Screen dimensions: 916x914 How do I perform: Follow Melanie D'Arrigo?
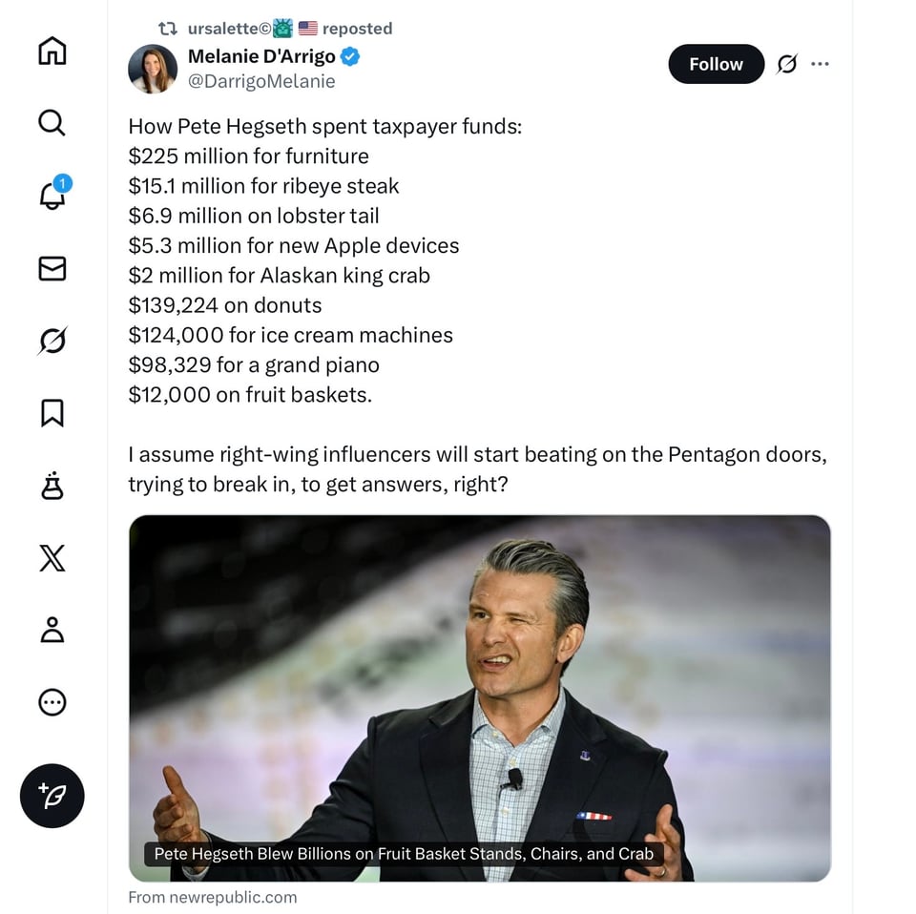point(716,64)
